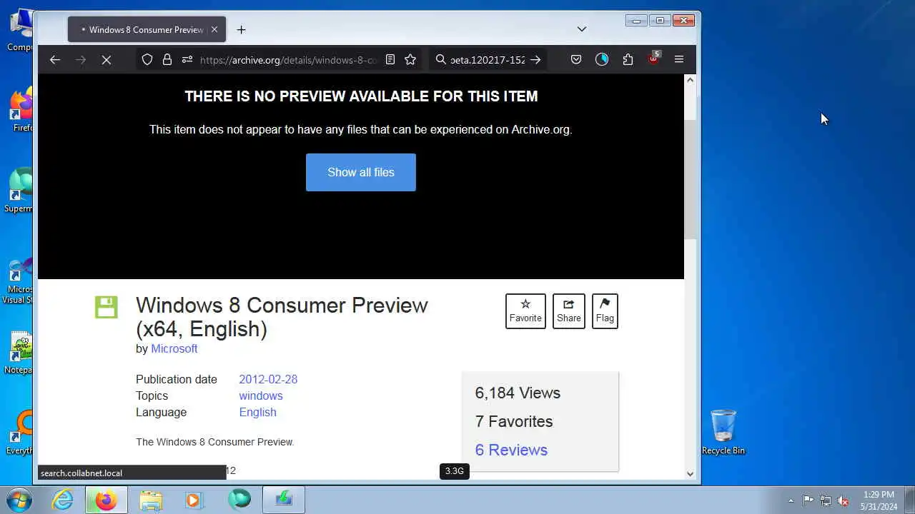The height and width of the screenshot is (514, 915).
Task: Open the Firefox hamburger menu
Action: tap(679, 60)
